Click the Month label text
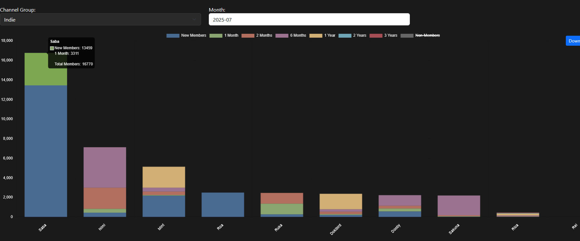Viewport: 580px width, 241px height. coord(217,10)
